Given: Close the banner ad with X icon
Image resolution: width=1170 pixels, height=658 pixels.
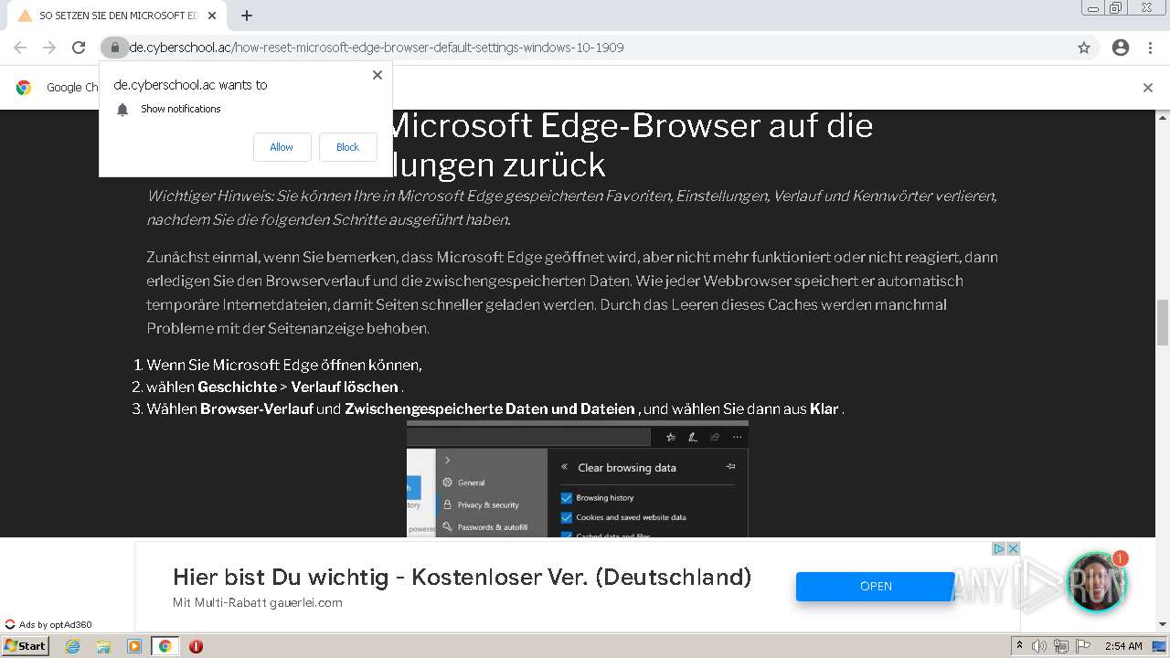Looking at the screenshot, I should coord(1013,549).
